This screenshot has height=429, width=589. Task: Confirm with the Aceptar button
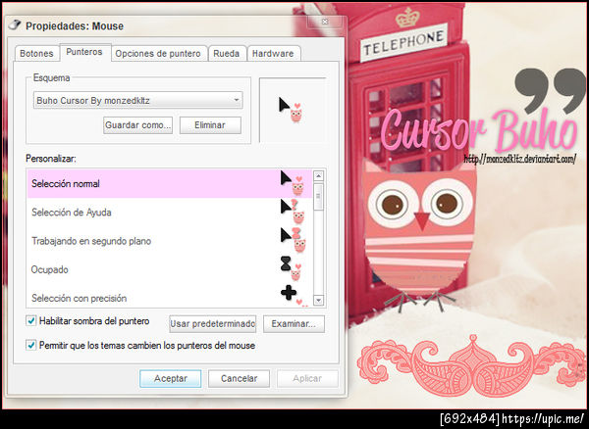170,378
